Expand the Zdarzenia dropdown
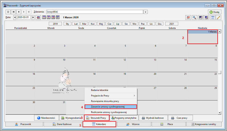 [146, 12]
